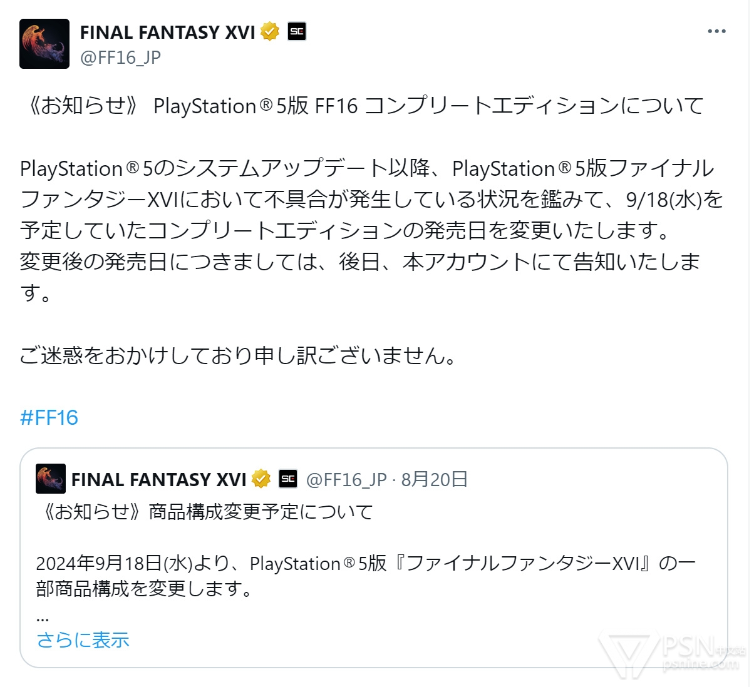Image resolution: width=754 pixels, height=687 pixels.
Task: Expand quoted tweet via さらに表示
Action: (83, 640)
